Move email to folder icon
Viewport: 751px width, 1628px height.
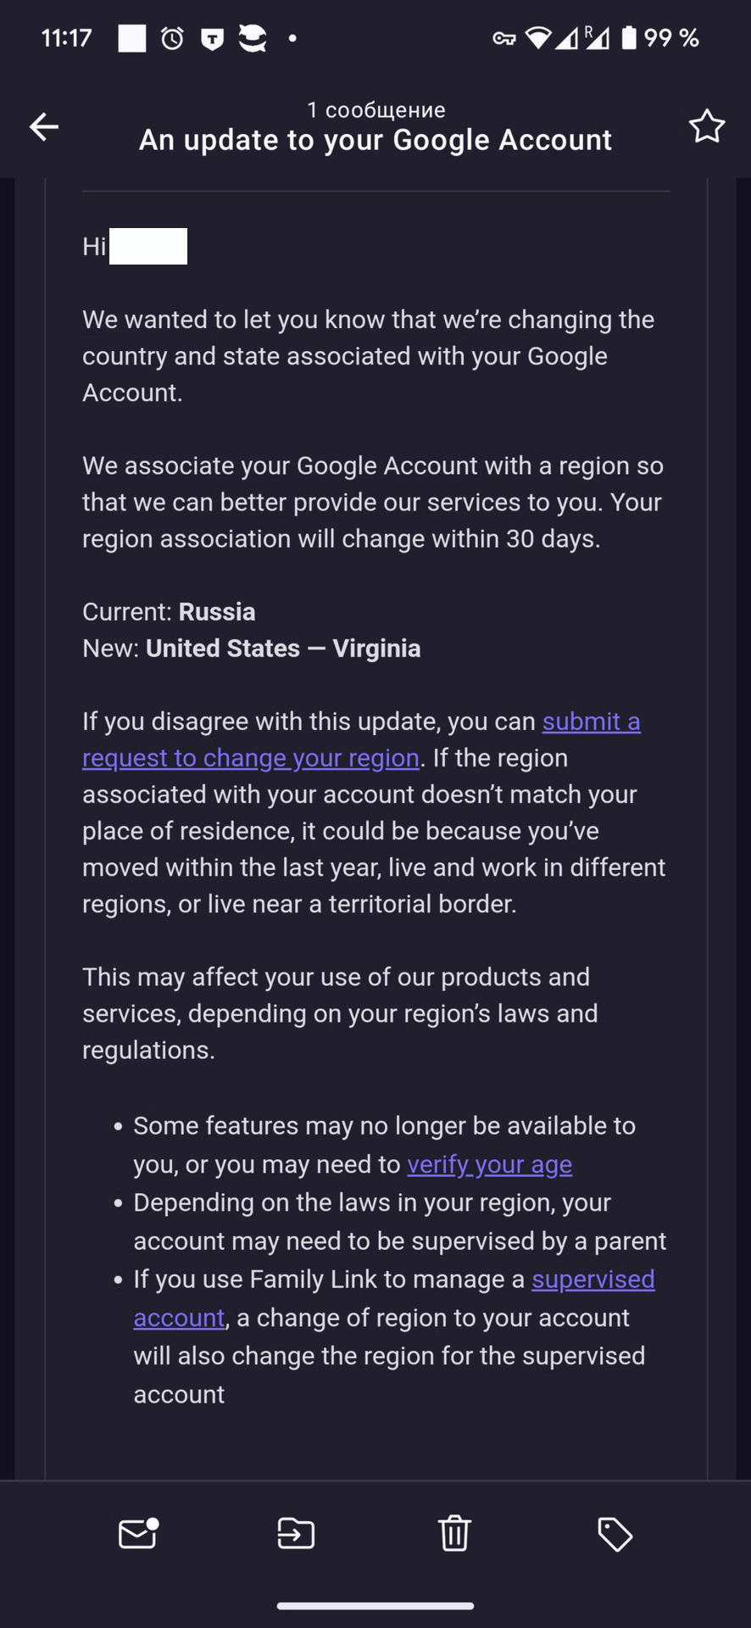pyautogui.click(x=296, y=1533)
